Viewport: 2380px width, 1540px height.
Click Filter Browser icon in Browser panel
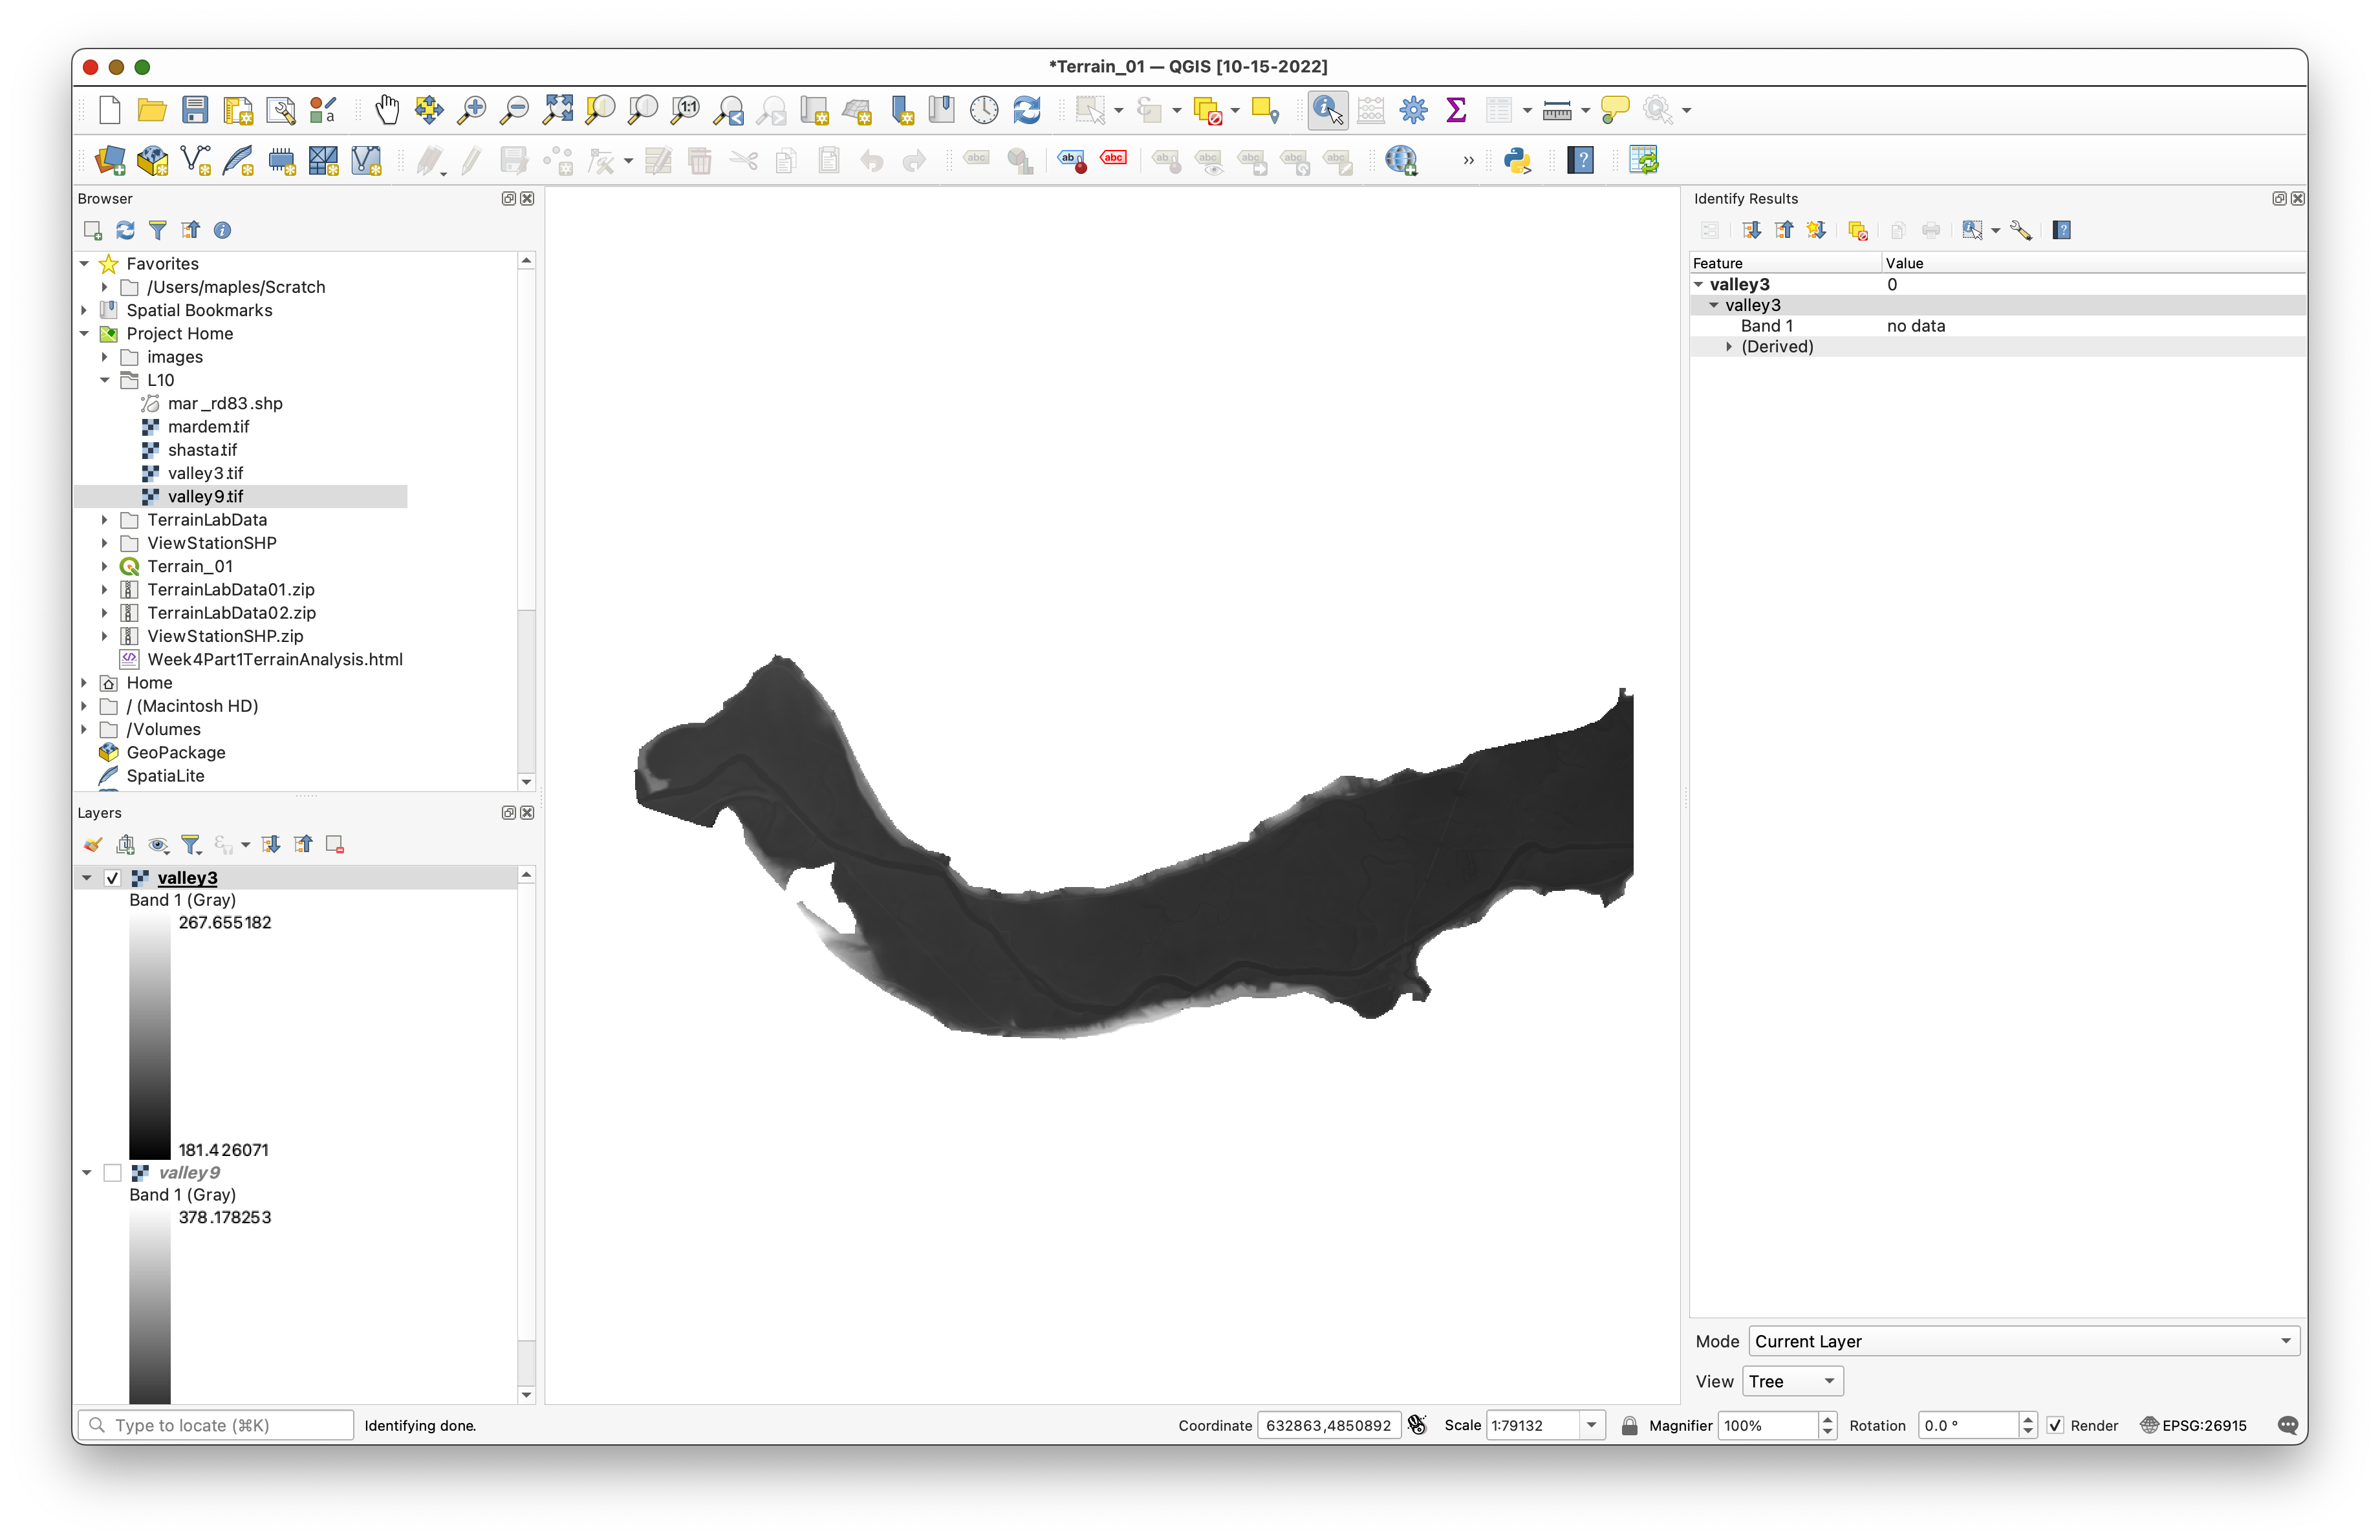click(157, 230)
